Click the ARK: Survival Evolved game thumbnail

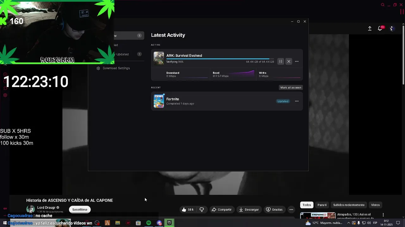click(x=159, y=58)
